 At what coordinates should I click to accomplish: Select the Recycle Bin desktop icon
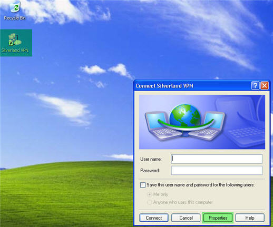(15, 11)
